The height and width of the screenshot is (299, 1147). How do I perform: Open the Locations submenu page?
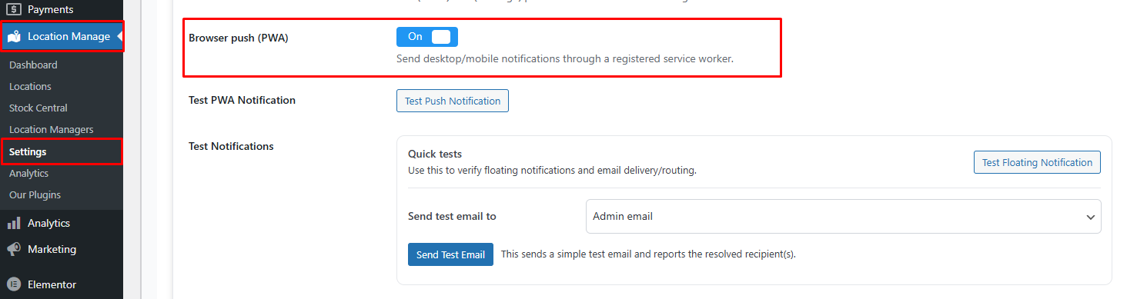click(30, 87)
